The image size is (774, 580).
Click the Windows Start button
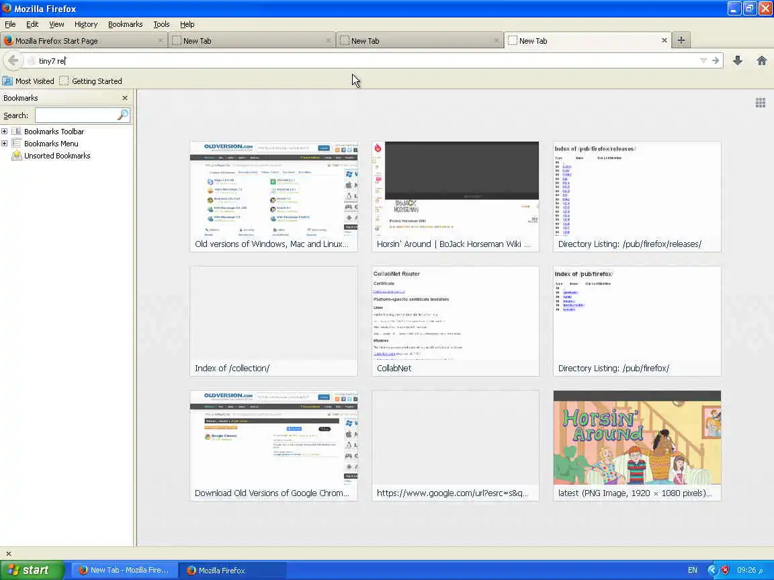click(x=32, y=570)
